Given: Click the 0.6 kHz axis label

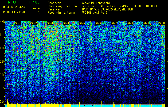Looking at the screenshot, I should [2, 102].
